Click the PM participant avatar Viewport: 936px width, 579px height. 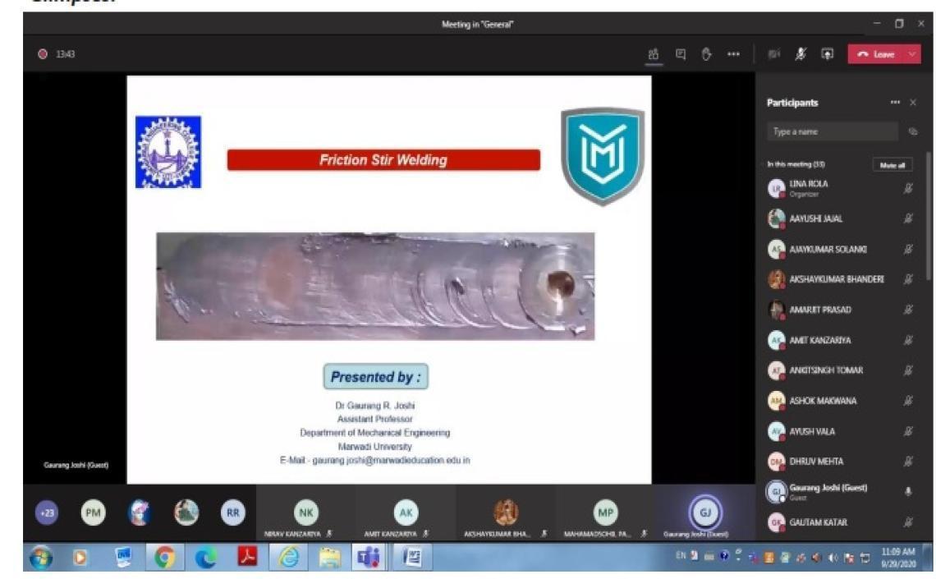point(93,512)
